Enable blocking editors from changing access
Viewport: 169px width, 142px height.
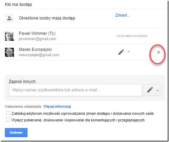pos(8,113)
